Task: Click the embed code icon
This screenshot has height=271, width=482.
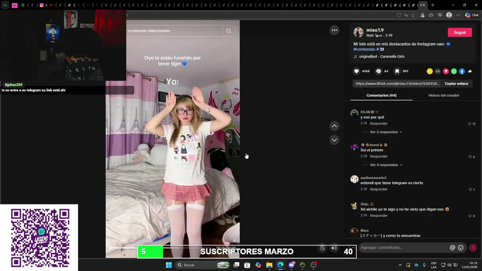Action: [x=438, y=71]
